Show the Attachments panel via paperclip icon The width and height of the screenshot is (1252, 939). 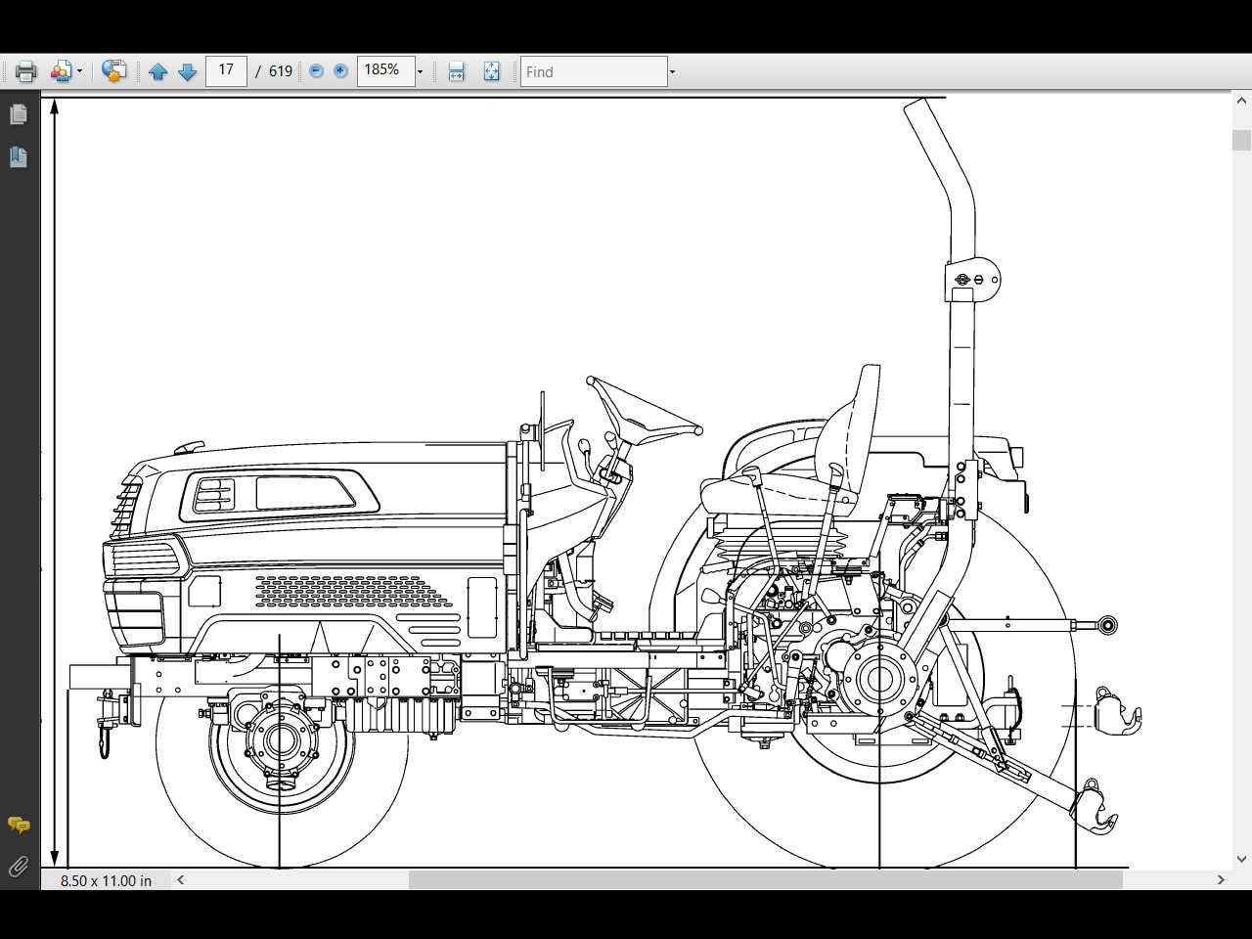coord(17,866)
